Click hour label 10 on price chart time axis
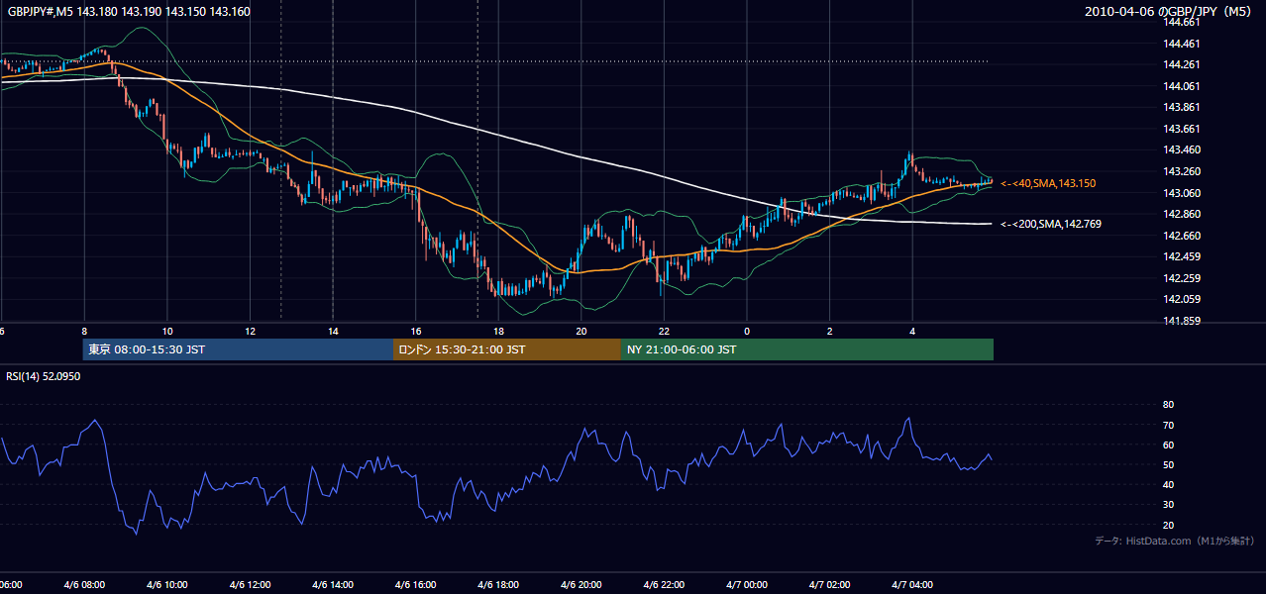Screen dimensions: 1266x594 167,332
